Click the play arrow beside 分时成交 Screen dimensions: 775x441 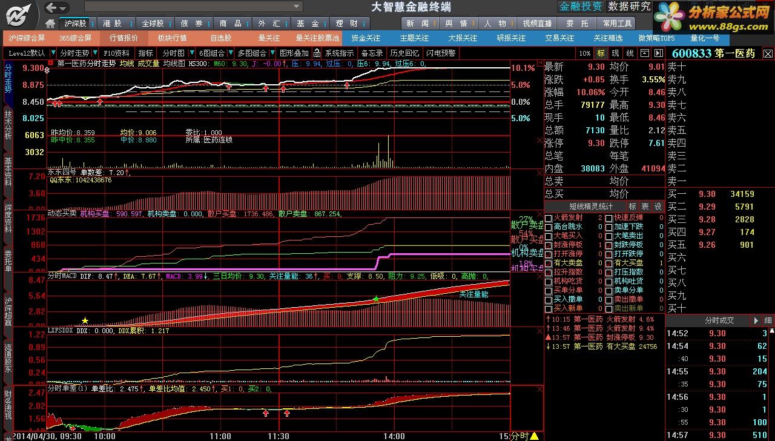pos(756,320)
